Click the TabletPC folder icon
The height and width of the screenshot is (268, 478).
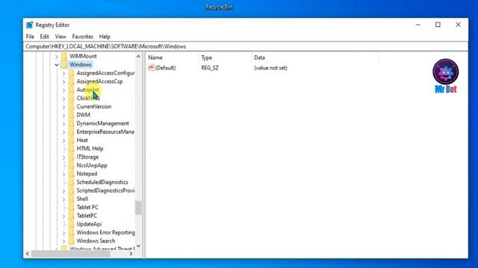click(x=72, y=216)
